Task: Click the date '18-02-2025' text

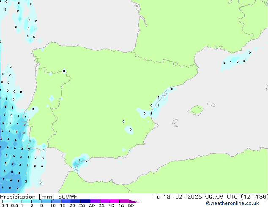Action: pyautogui.click(x=182, y=197)
